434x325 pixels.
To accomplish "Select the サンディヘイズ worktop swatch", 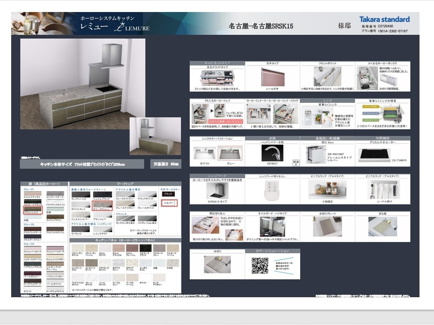I will point(80,194).
